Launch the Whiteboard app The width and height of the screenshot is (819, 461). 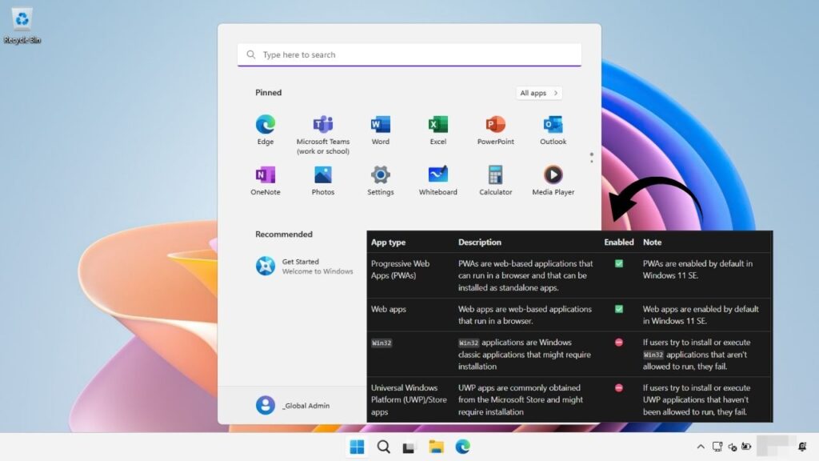point(437,180)
